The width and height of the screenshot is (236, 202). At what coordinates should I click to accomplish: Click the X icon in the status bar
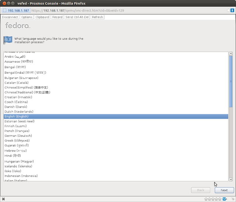click(x=3, y=199)
